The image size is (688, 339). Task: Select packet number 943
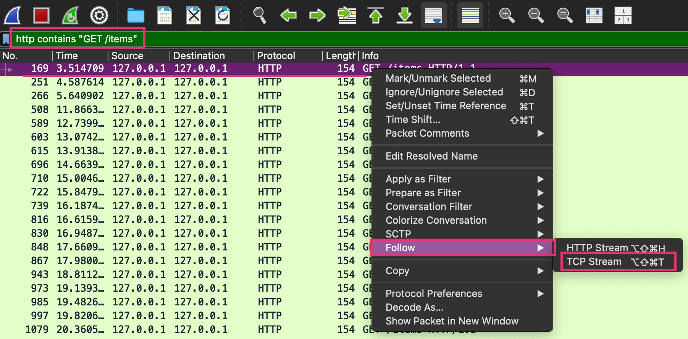tap(186, 275)
